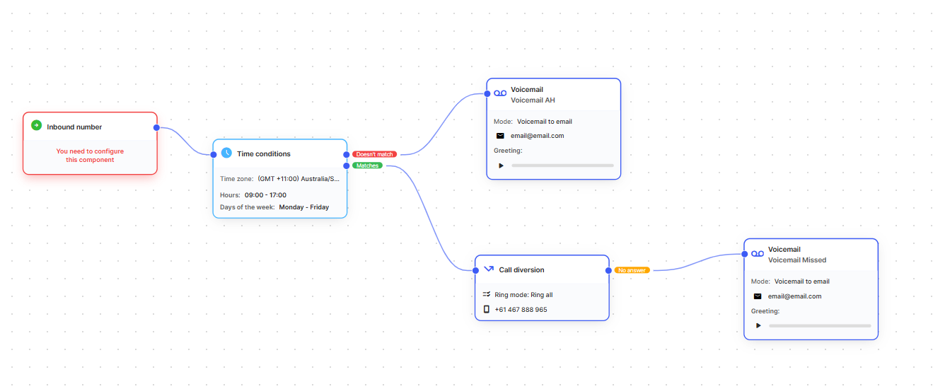The image size is (933, 389).
Task: Click the Call diversion input connector dot
Action: click(x=475, y=270)
